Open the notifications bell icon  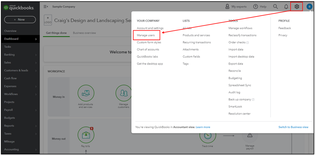tap(286, 7)
